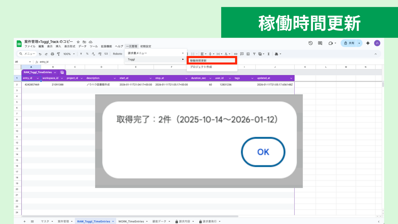Click the Filter funnel icon

[254, 54]
